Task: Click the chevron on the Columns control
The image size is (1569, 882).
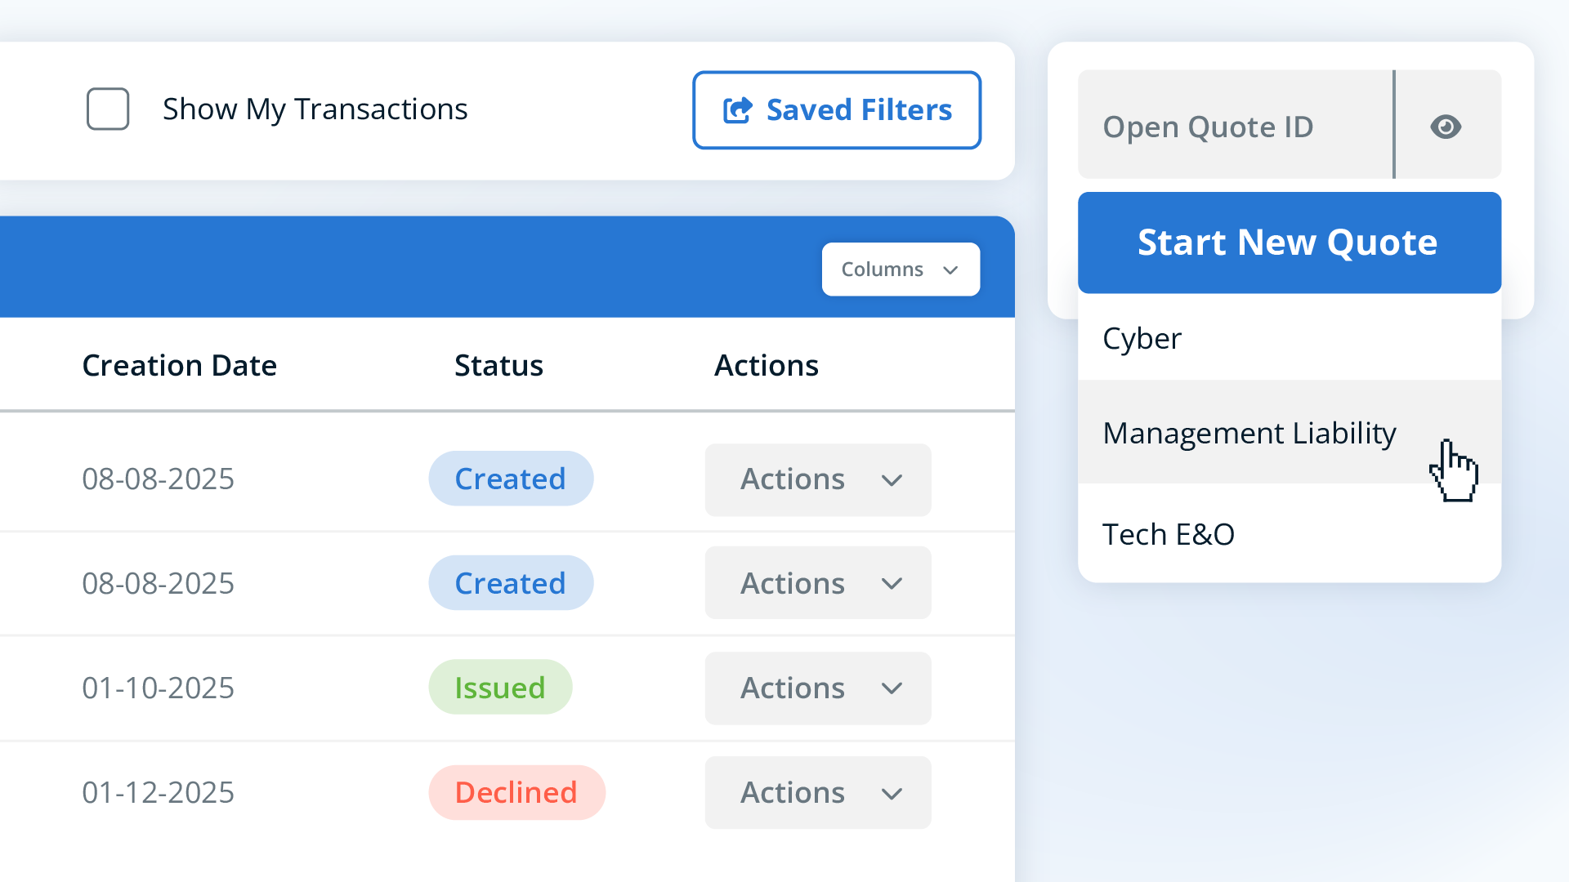Action: tap(950, 269)
